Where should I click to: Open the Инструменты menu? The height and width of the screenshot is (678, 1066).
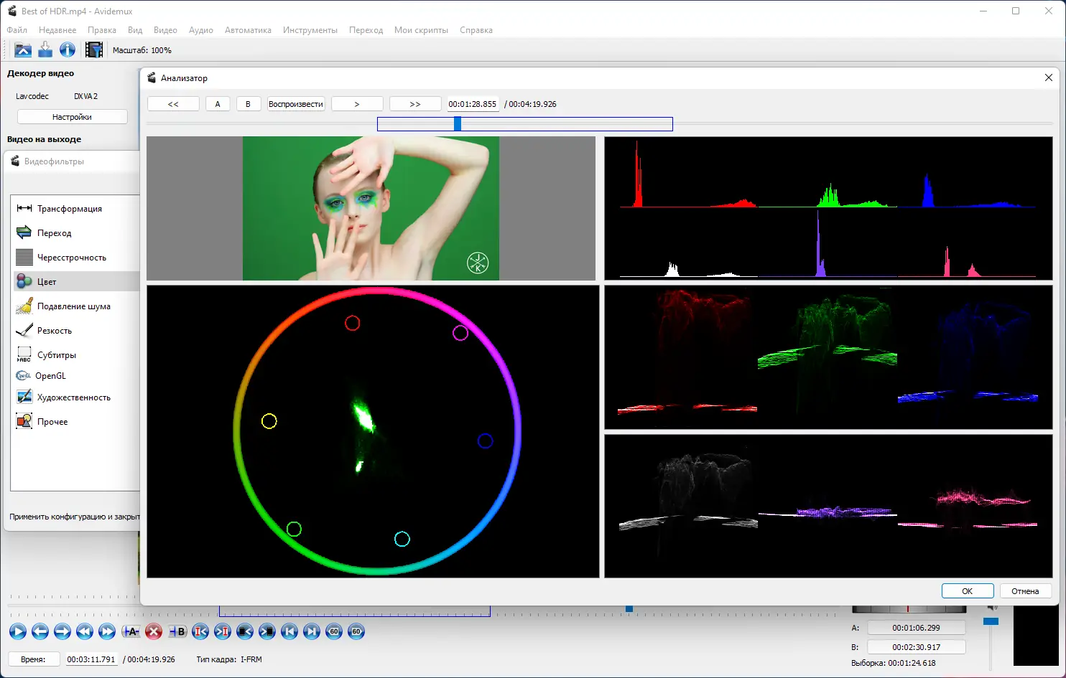(x=310, y=30)
